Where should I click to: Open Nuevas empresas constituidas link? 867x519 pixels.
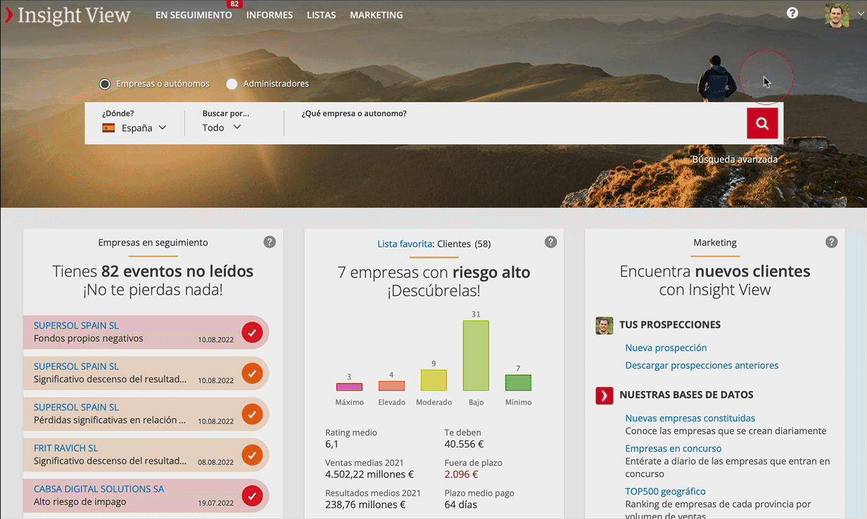pyautogui.click(x=690, y=418)
